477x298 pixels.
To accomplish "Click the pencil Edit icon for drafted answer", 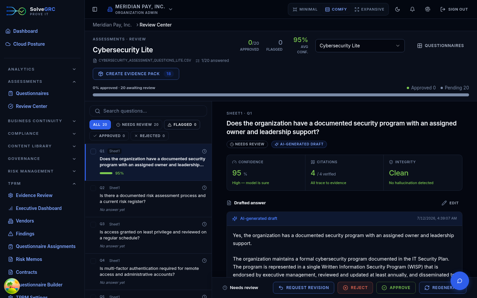I will point(444,203).
